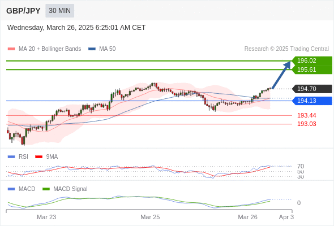Screen dimensions: 334x226
Task: Click the 'Mar 26' date axis label
Action: [x=247, y=218]
